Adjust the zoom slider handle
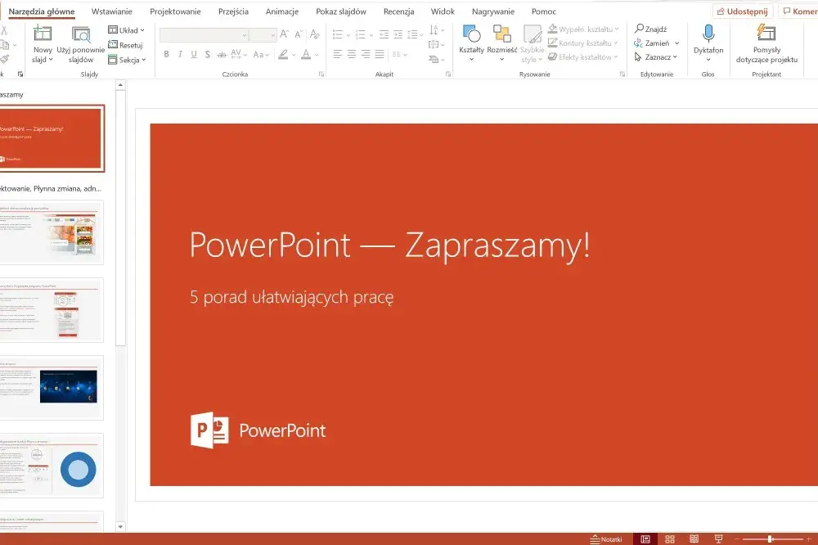This screenshot has width=818, height=545. pos(770,538)
